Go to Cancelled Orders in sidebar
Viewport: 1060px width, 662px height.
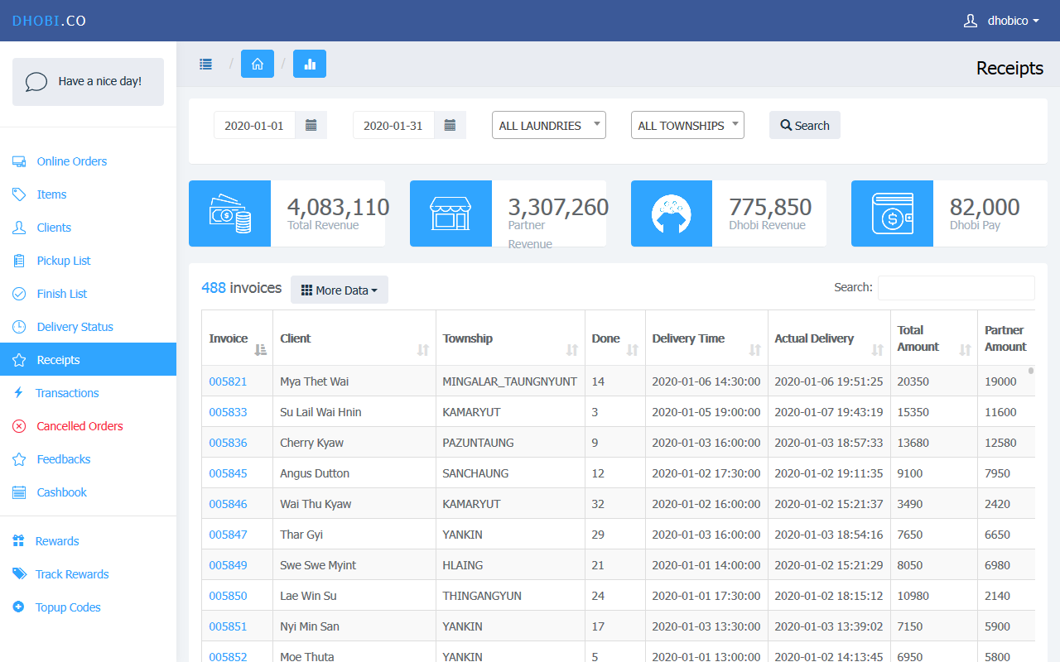tap(79, 426)
